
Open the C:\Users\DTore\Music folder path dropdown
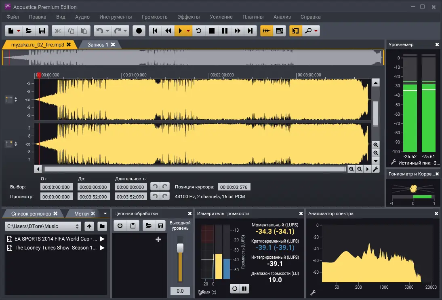tap(43, 226)
